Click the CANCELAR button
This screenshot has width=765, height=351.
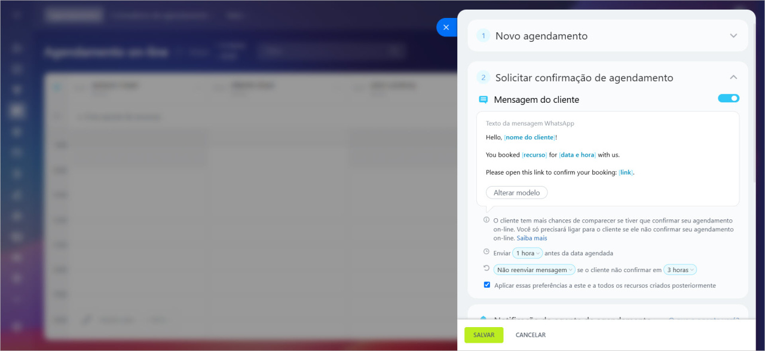(x=531, y=335)
